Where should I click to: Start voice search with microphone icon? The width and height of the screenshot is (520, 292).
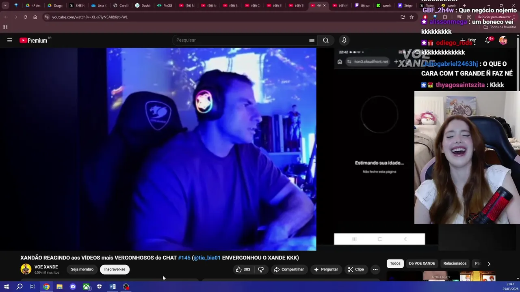click(x=344, y=40)
